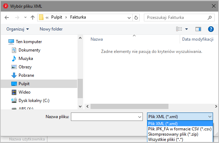Open Muzyka folder in sidebar
This screenshot has height=143, width=219.
26,59
